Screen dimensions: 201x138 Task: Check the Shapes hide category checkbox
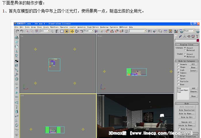coord(178,67)
